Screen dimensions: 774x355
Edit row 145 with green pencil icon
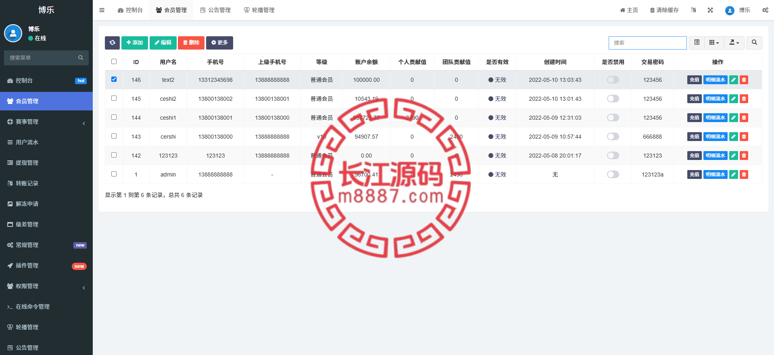click(x=734, y=99)
